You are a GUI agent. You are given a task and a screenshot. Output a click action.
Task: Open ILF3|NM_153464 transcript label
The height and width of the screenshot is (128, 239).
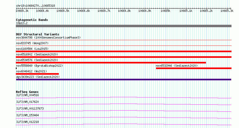click(x=27, y=115)
